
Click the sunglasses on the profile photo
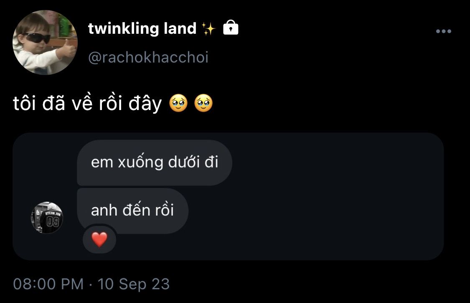[37, 38]
